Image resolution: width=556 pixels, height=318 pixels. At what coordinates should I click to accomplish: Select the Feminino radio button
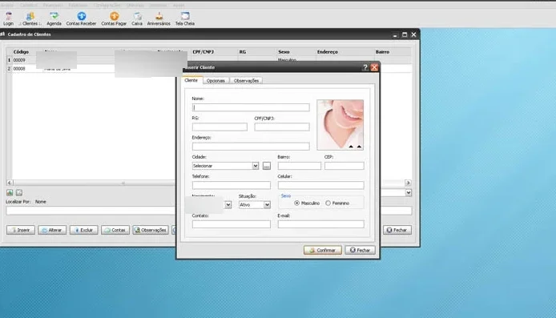click(328, 203)
